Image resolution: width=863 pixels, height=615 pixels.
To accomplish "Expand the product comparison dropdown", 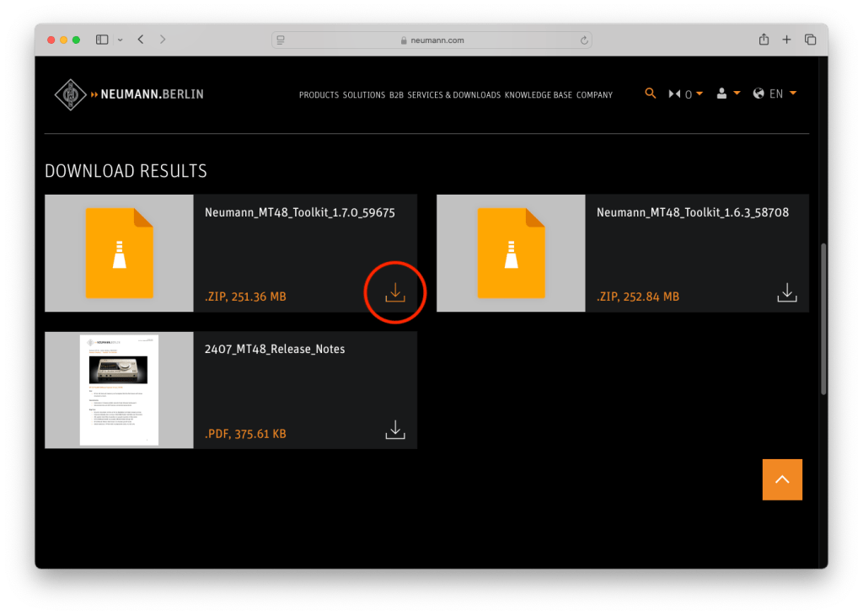I will 686,94.
